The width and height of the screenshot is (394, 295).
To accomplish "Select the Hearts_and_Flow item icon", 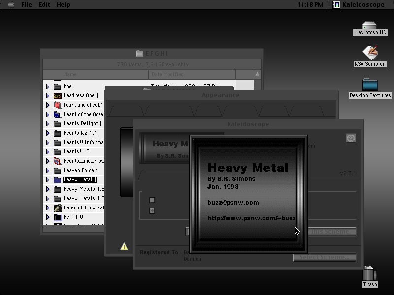I will tap(57, 161).
